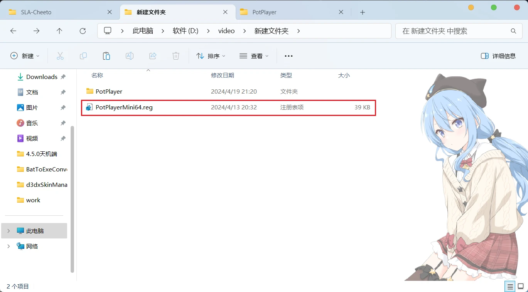The image size is (528, 292).
Task: Click the Cut scissors icon
Action: pos(60,56)
